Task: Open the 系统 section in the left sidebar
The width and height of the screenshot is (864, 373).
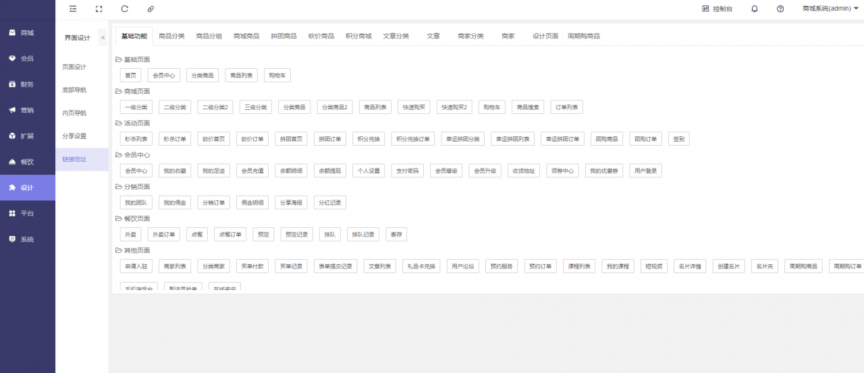Action: (x=28, y=239)
